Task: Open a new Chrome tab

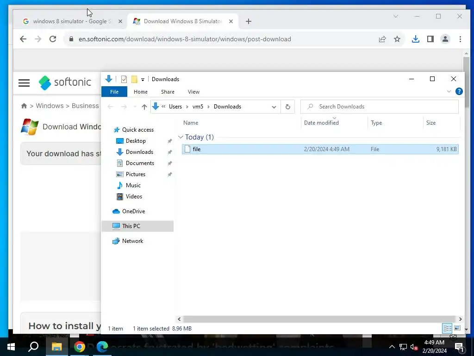Action: coord(249,21)
